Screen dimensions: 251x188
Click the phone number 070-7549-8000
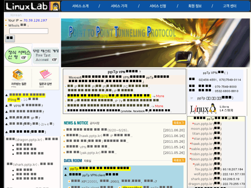pyautogui.click(x=225, y=87)
